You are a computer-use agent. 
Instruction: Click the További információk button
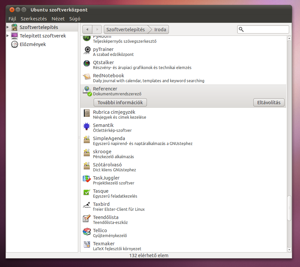tap(120, 103)
